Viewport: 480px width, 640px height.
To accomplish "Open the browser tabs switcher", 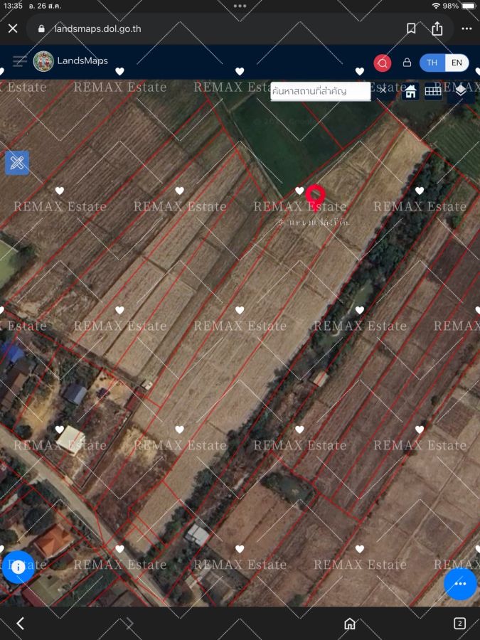I will click(x=459, y=624).
